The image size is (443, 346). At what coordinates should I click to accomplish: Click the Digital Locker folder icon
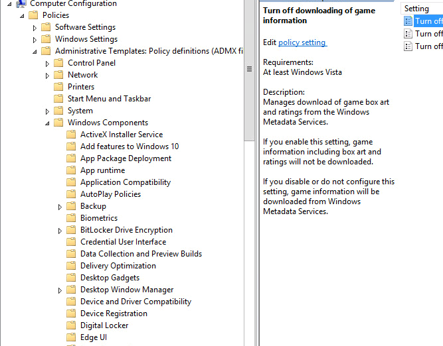point(71,325)
